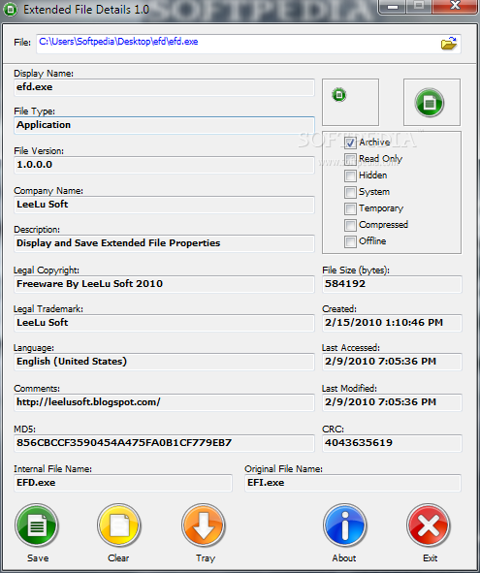480x573 pixels.
Task: Click the Company Name field
Action: click(x=164, y=205)
